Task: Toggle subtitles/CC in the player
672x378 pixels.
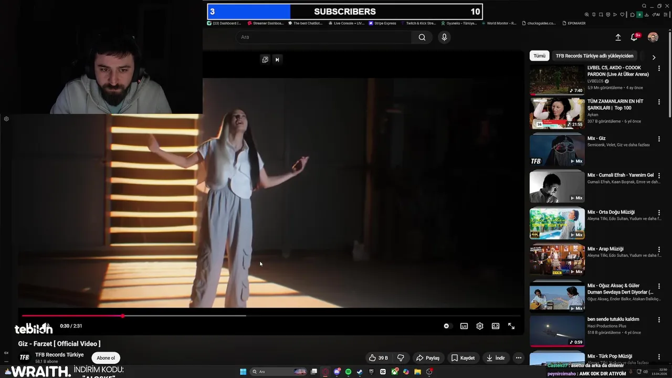Action: [x=464, y=326]
